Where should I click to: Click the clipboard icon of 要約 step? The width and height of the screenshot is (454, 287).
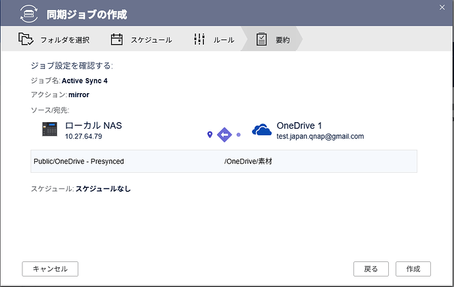point(262,39)
